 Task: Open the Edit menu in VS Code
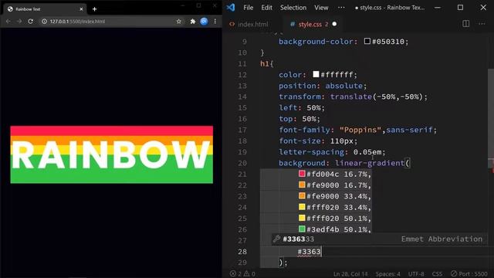tap(266, 8)
